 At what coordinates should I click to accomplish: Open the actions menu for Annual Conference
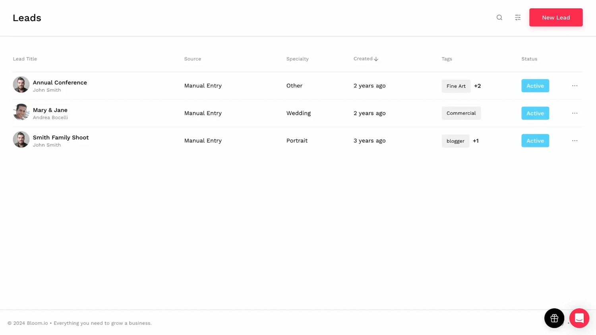click(x=575, y=85)
